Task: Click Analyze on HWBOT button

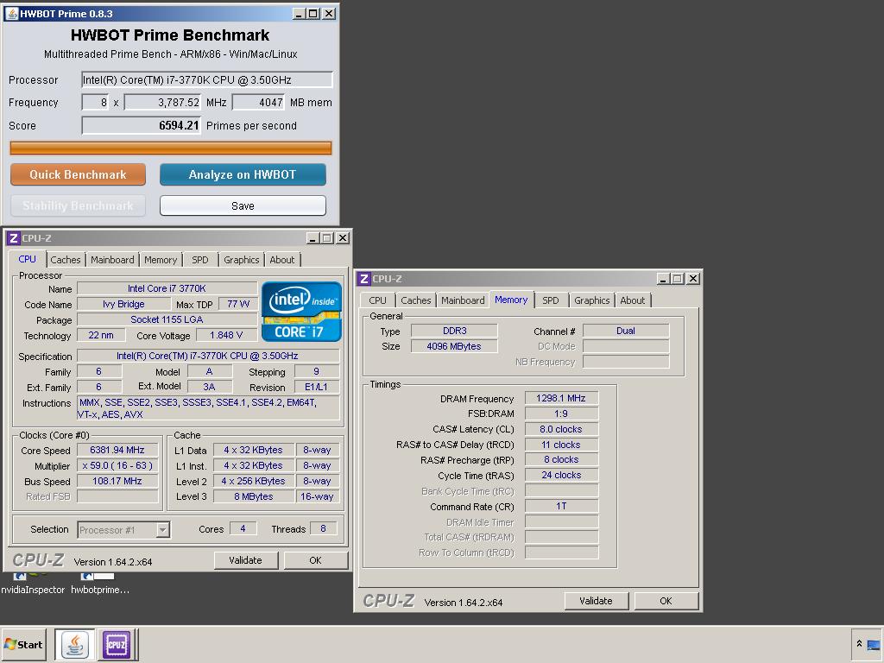Action: click(x=243, y=174)
